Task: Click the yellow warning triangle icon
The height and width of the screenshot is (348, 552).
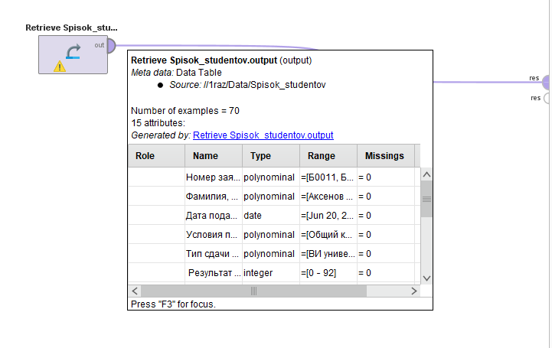Action: (60, 66)
